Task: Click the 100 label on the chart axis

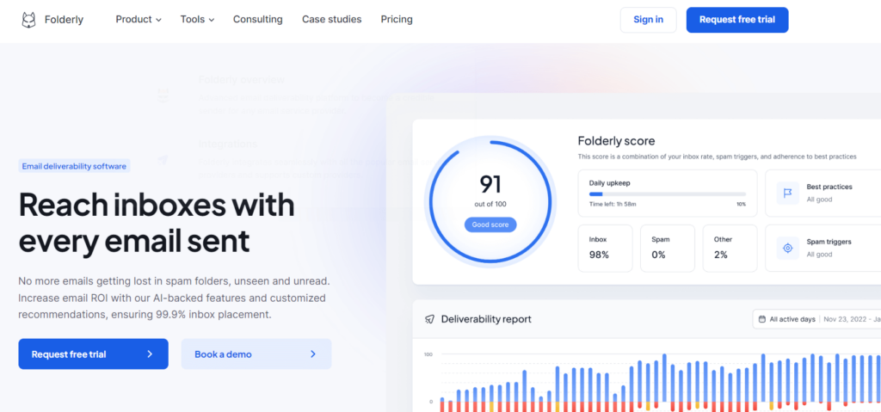Action: (x=428, y=354)
